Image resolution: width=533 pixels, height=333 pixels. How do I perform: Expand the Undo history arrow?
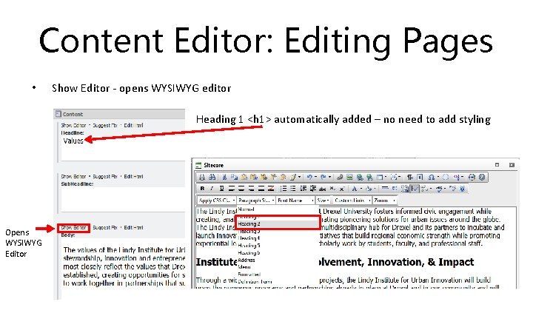coord(316,177)
